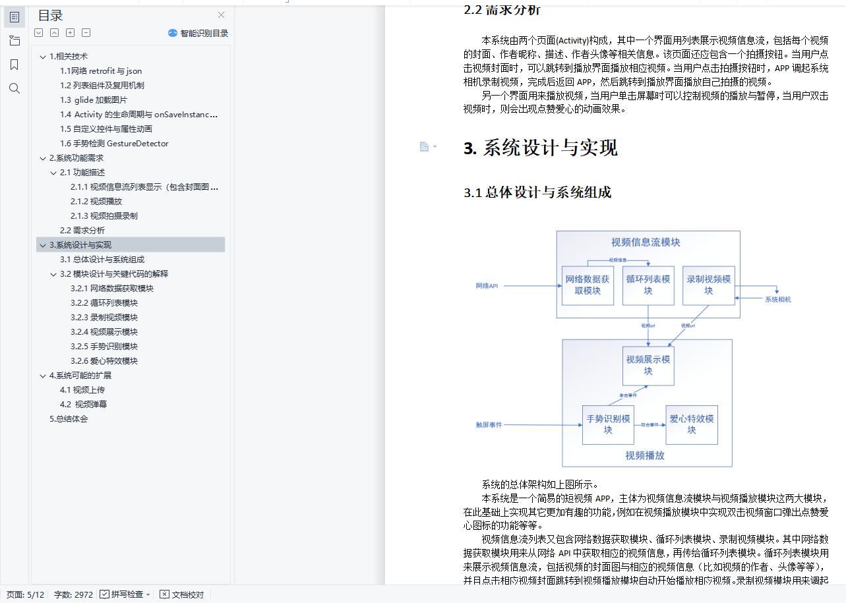
Task: Click the 字数: 2972 word count
Action: [73, 594]
